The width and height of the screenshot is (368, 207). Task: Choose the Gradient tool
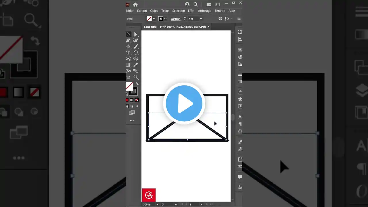[128, 65]
